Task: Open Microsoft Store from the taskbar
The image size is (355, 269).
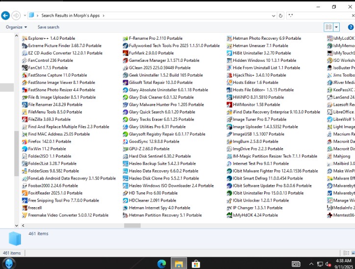Action: 195,264
